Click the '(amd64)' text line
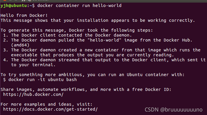The height and width of the screenshot is (115, 207). pos(20,45)
